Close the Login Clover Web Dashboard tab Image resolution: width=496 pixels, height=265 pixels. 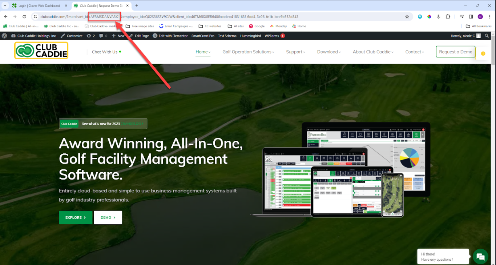[x=66, y=6]
